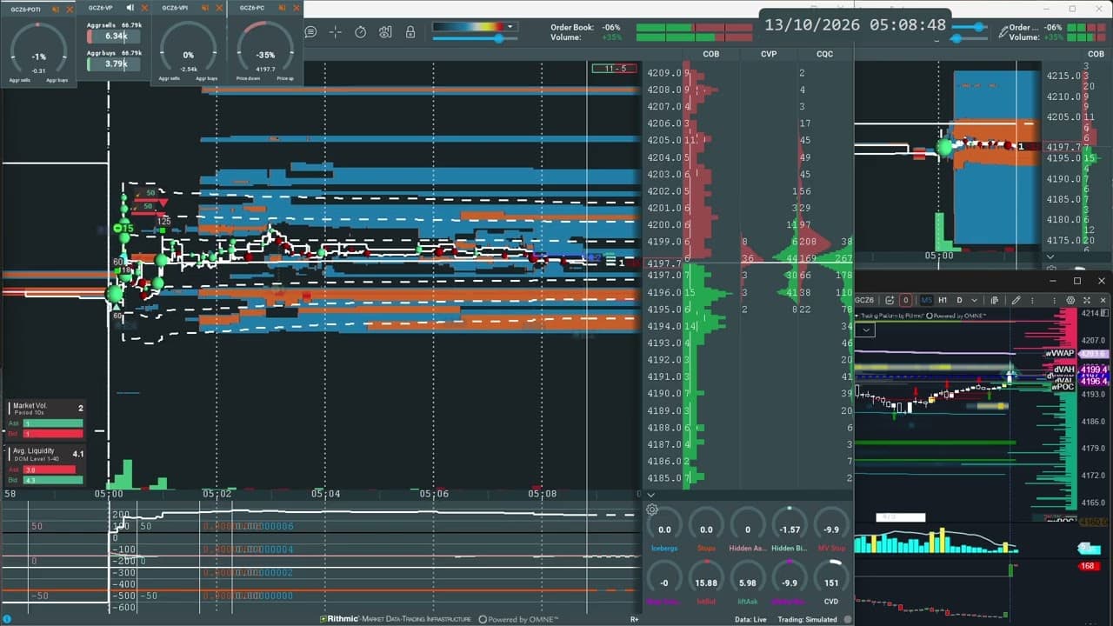Click the hitBid gauge showing 15.88

pyautogui.click(x=706, y=583)
